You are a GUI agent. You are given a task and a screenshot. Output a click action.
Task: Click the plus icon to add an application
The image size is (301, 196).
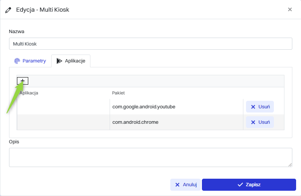point(23,81)
